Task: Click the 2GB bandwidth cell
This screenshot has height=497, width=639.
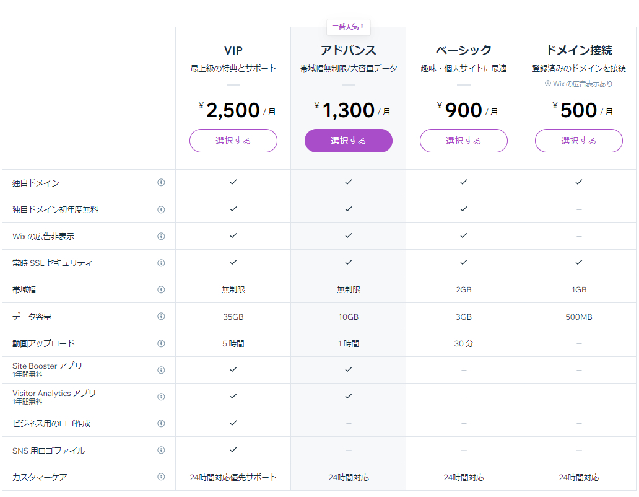Action: (464, 290)
